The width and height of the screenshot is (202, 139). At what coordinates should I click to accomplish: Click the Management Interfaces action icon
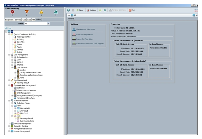[x=74, y=29]
